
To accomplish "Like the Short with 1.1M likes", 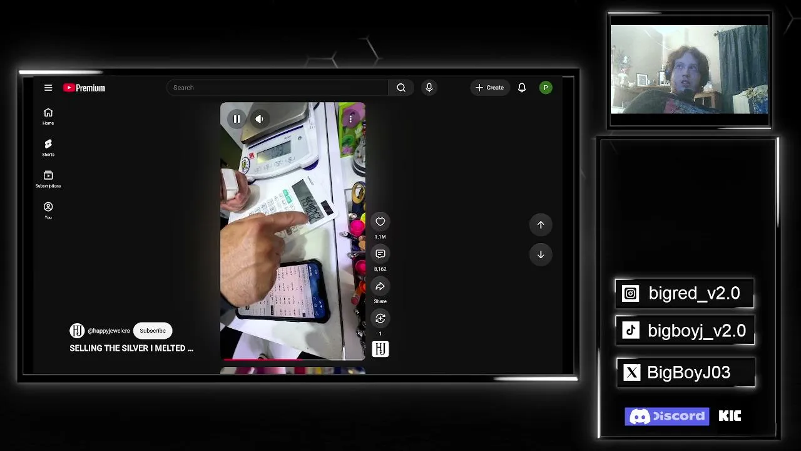I will [380, 222].
